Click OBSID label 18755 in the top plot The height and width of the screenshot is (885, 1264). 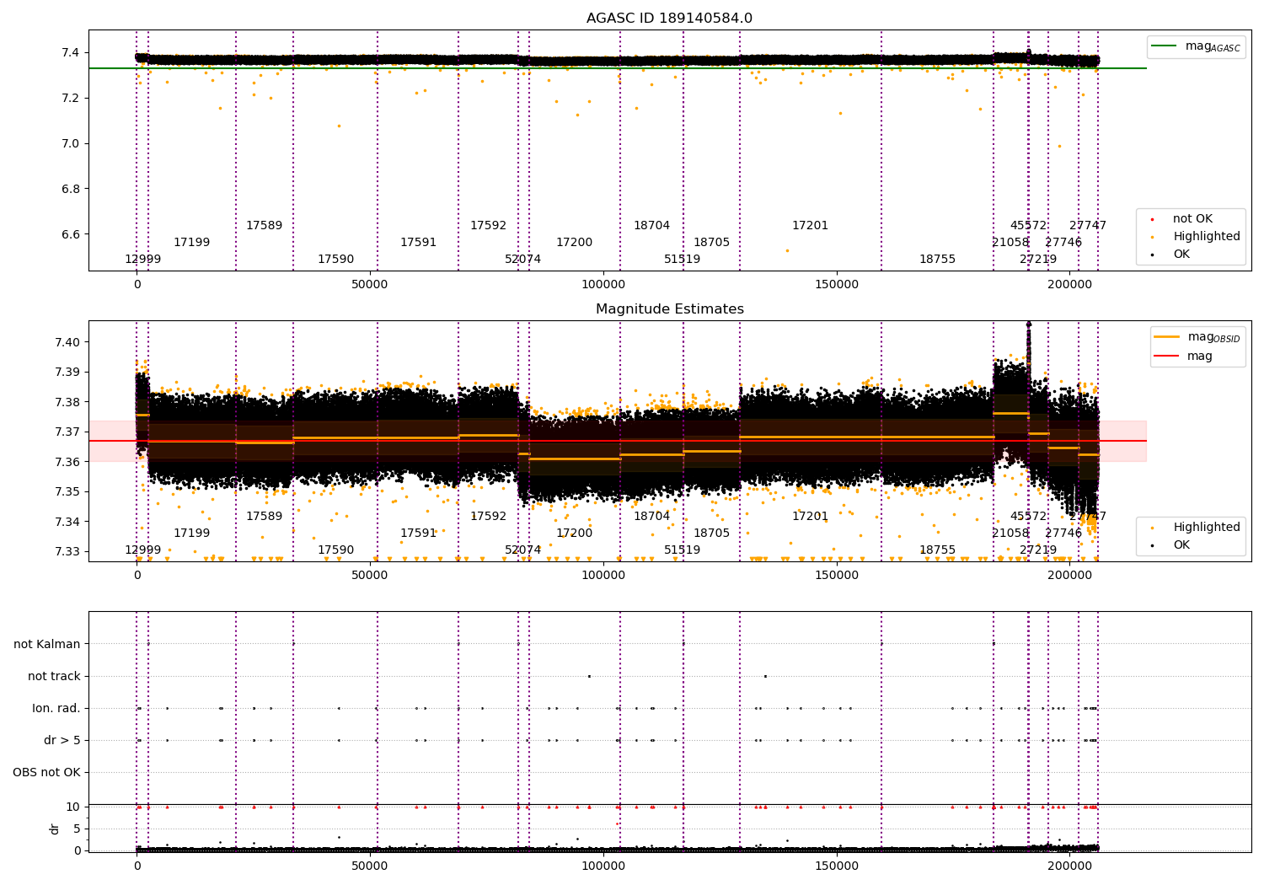937,260
